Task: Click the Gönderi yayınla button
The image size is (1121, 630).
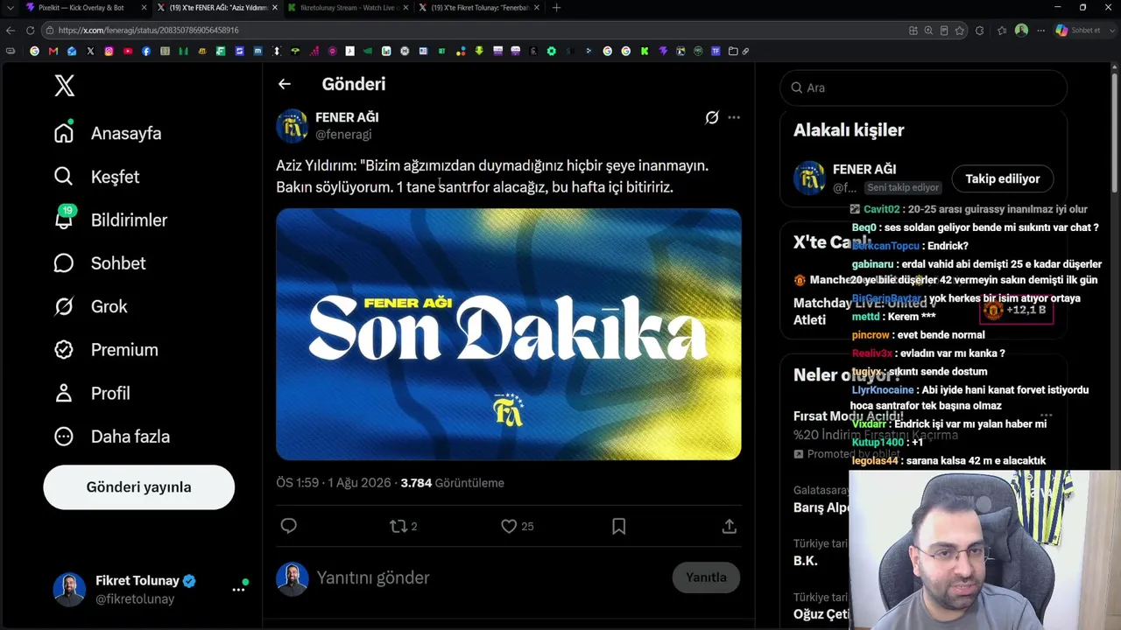Action: (138, 487)
